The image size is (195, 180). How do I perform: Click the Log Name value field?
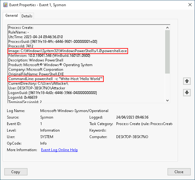click(x=74, y=111)
